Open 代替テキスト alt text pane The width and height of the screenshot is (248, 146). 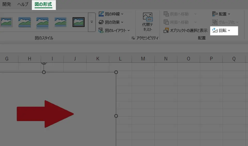(147, 22)
